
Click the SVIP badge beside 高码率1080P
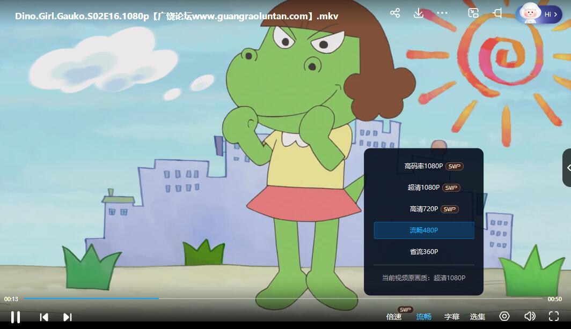click(x=455, y=167)
